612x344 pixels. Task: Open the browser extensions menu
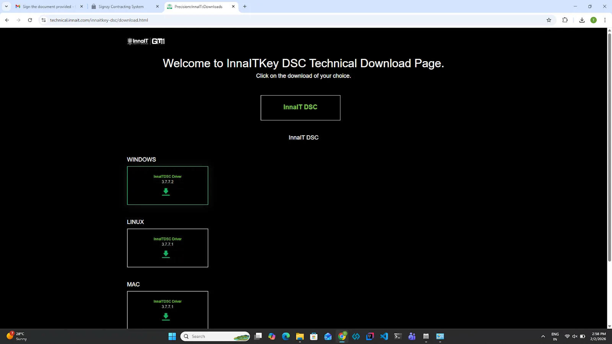(565, 20)
